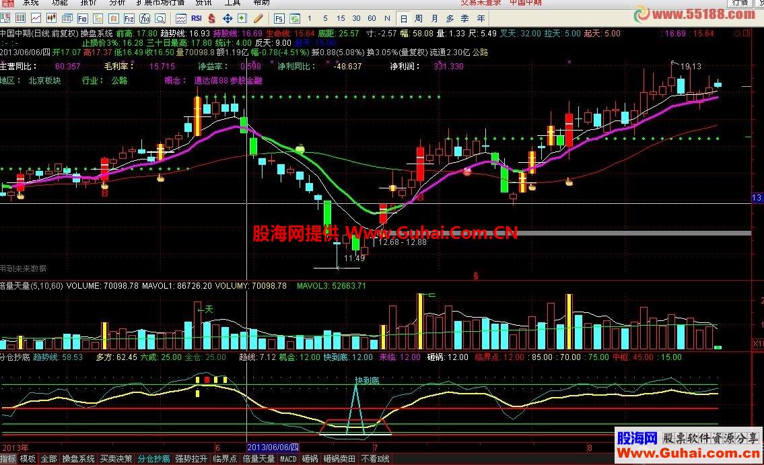Switch to 1-minute period

coord(310,18)
